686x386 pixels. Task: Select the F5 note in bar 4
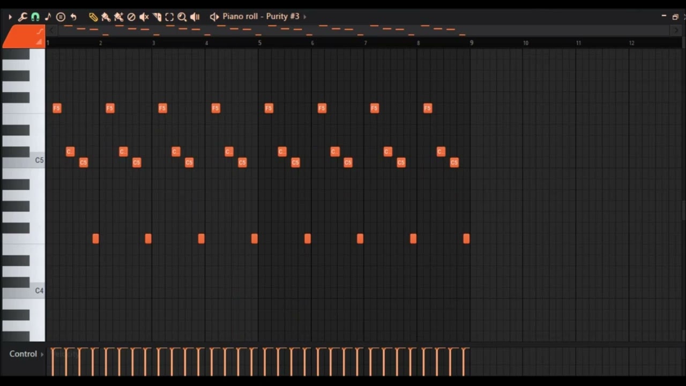215,108
